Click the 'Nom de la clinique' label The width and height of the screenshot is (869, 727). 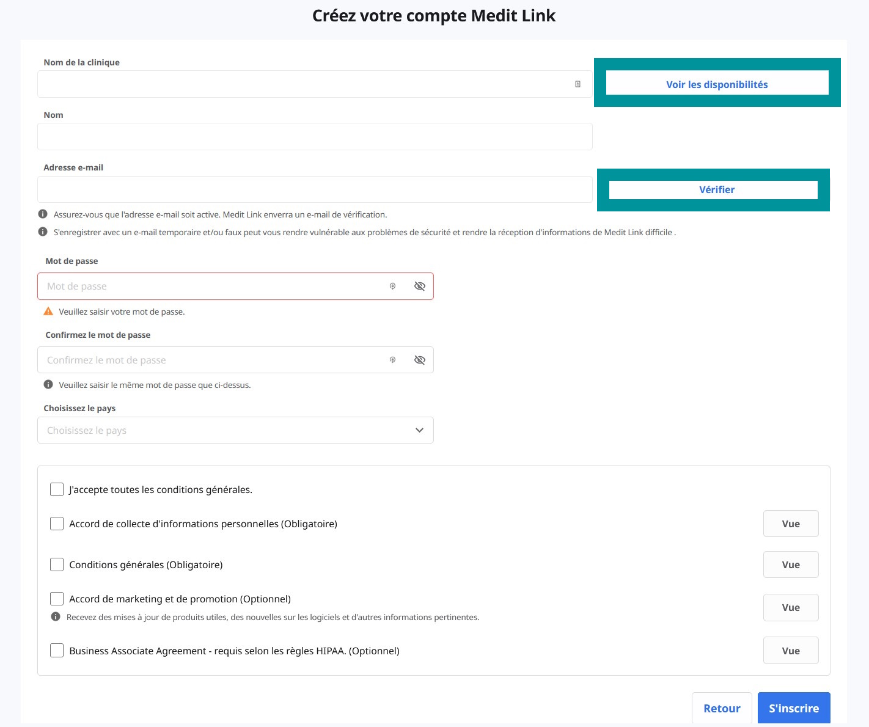tap(81, 62)
